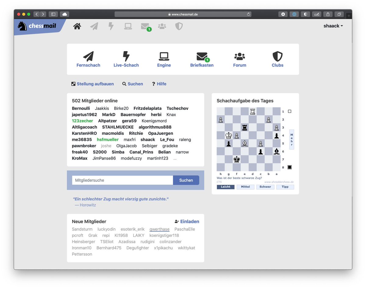Viewport: 366px width, 288px height.
Task: Switch puzzle difficulty to Leicht
Action: click(225, 187)
